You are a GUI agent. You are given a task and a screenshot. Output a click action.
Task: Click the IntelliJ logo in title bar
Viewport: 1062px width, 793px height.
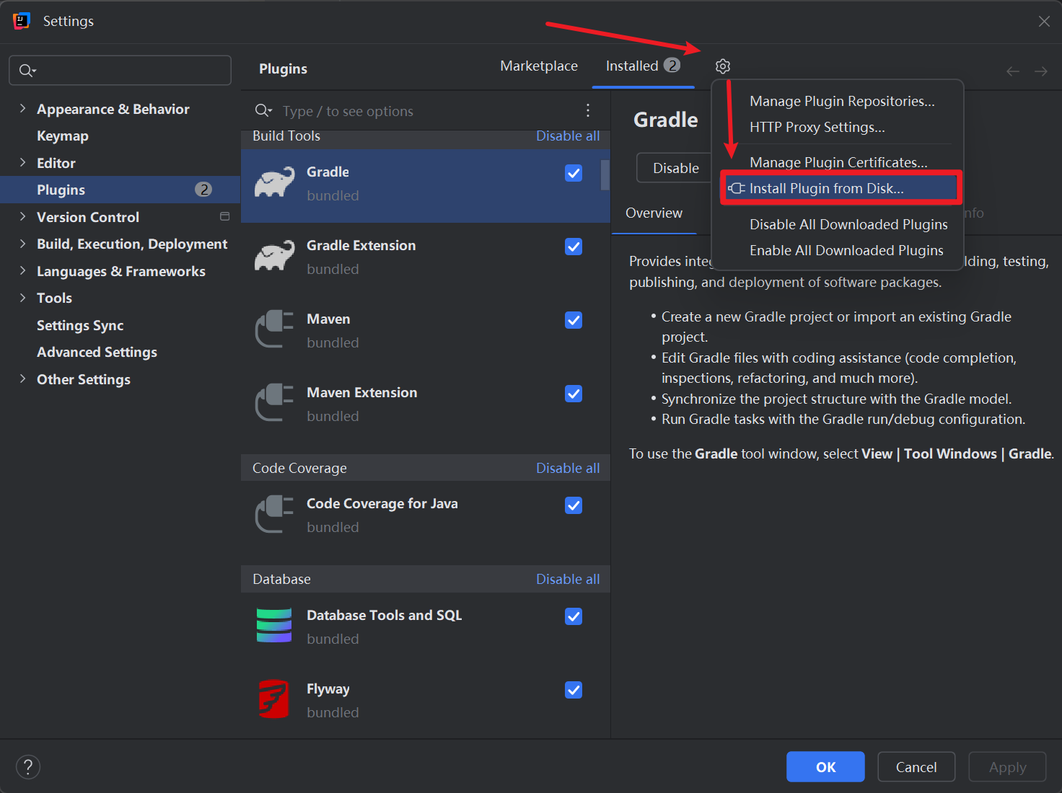22,21
